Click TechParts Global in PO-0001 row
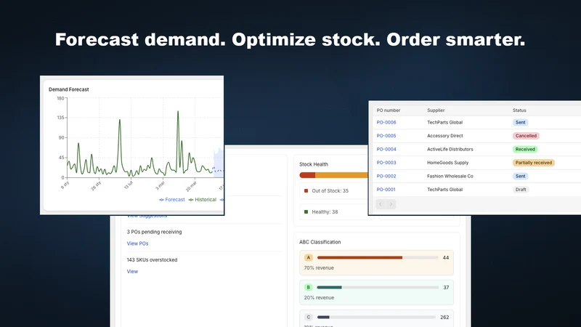The width and height of the screenshot is (581, 327). (444, 190)
